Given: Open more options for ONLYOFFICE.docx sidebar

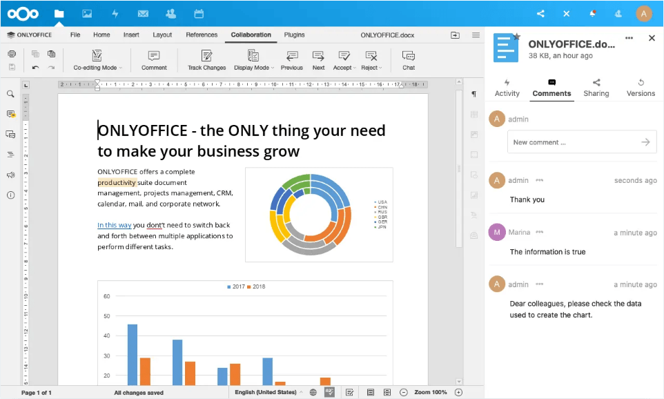Looking at the screenshot, I should tap(629, 38).
